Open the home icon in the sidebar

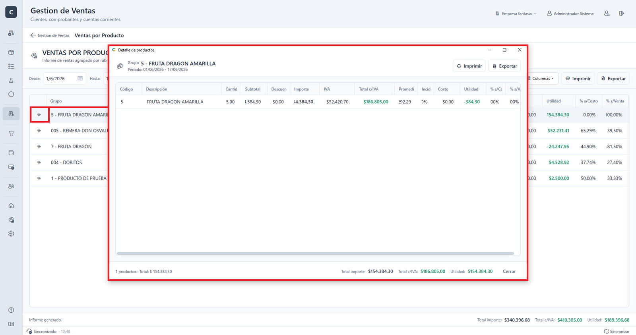(x=11, y=205)
